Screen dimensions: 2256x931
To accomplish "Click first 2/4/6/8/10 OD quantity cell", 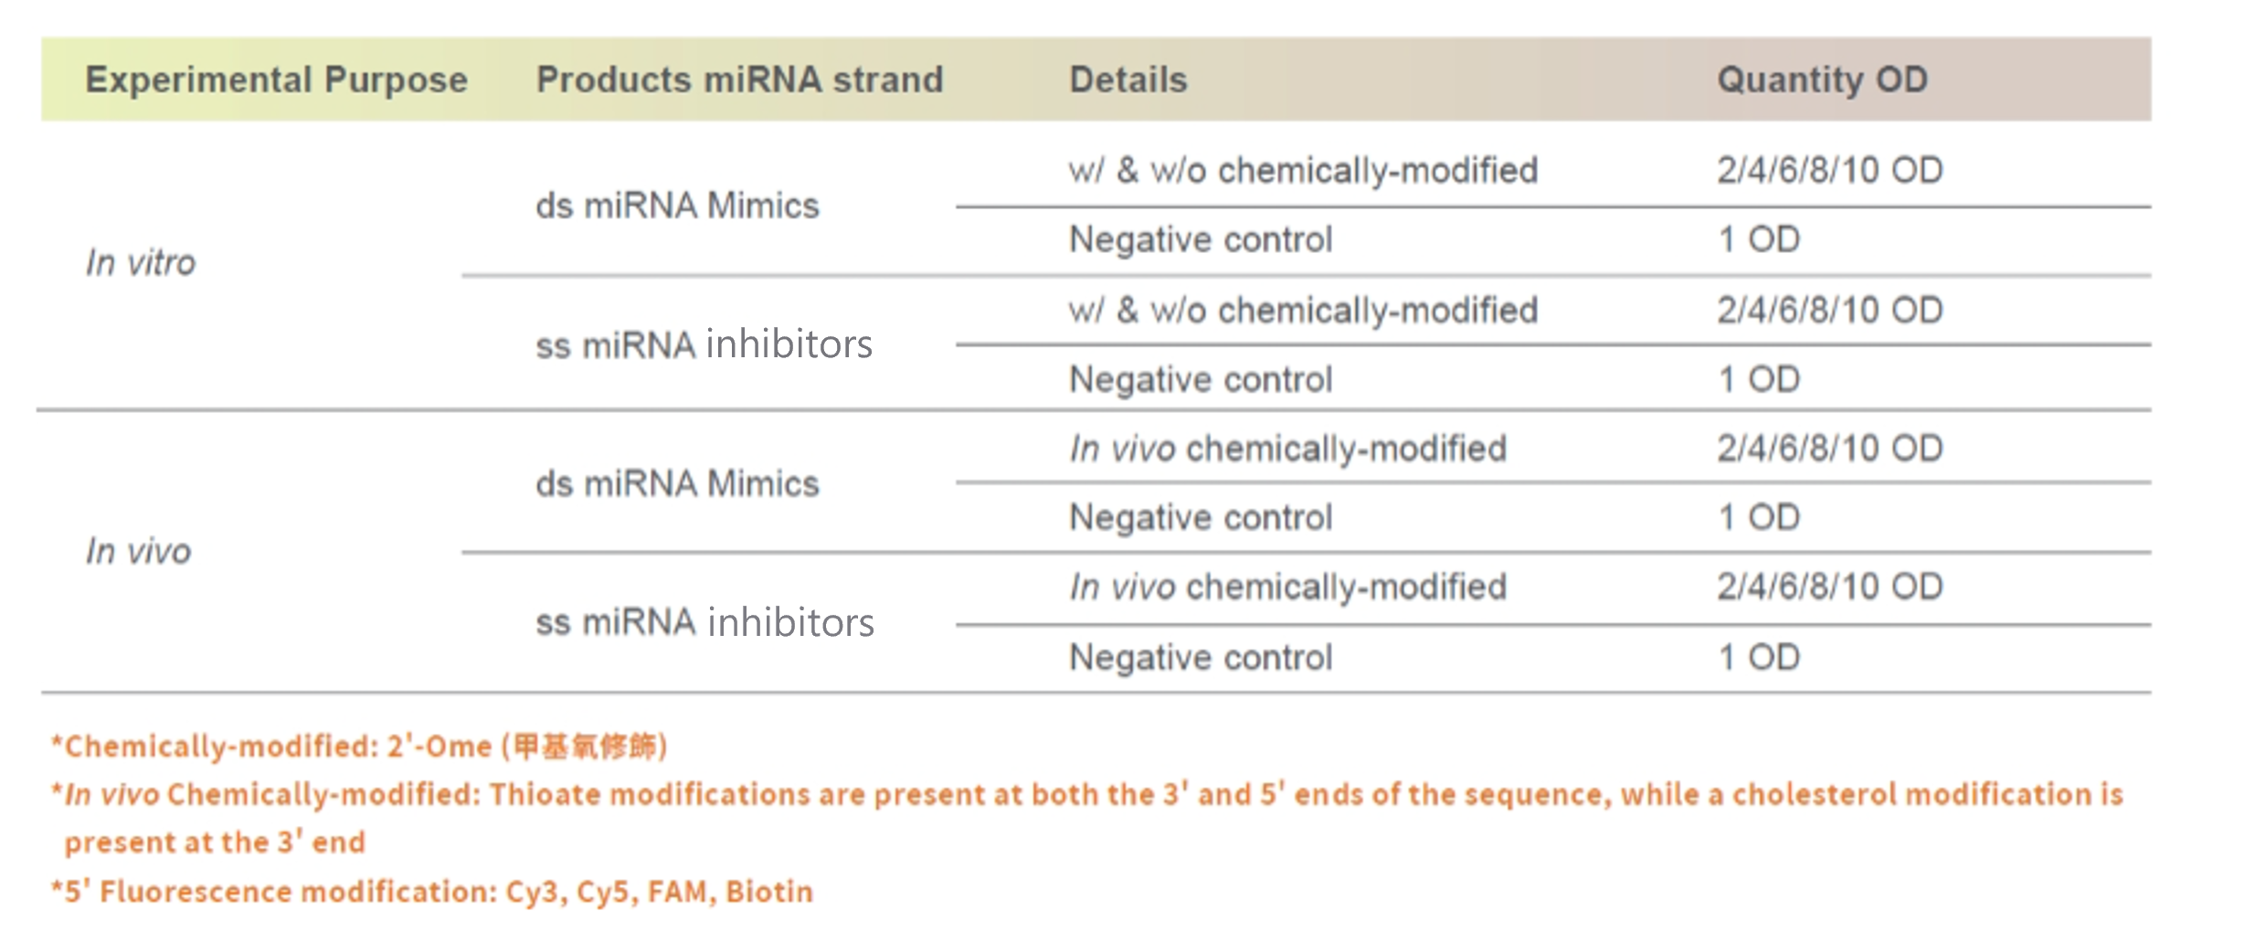I will (x=1829, y=171).
